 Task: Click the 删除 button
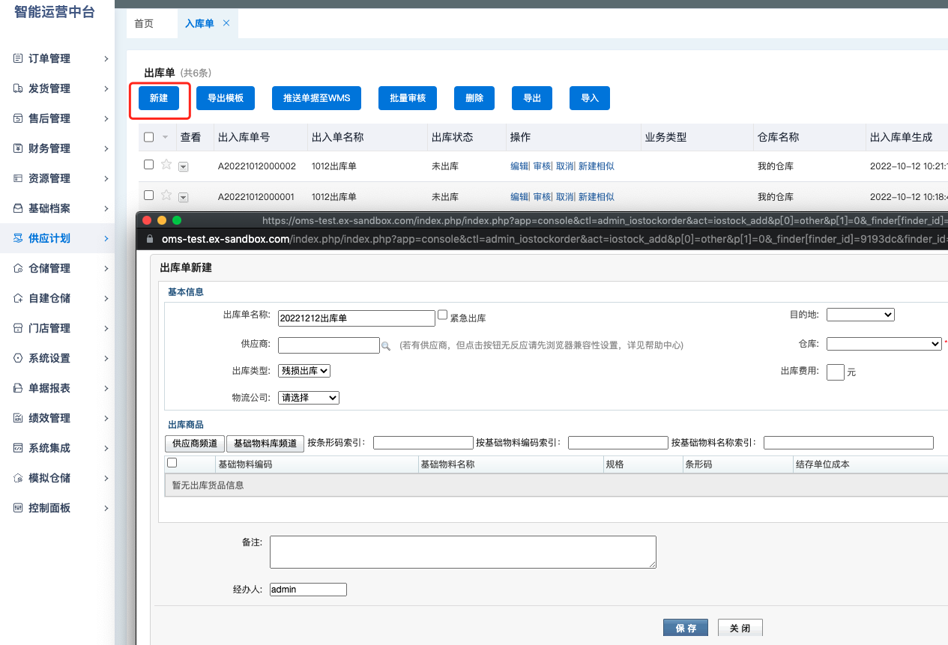click(x=474, y=98)
